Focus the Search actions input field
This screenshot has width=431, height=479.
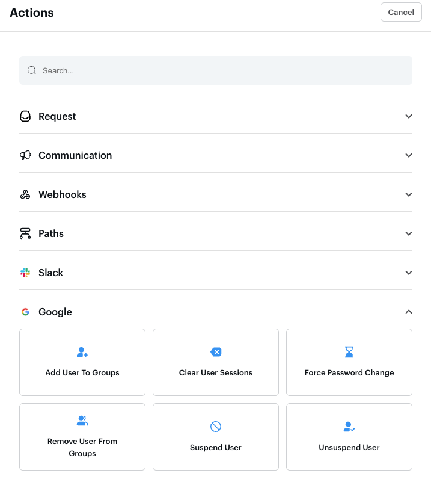222,70
